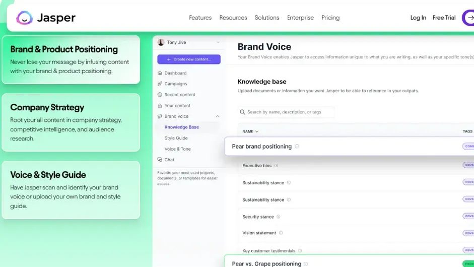Image resolution: width=474 pixels, height=267 pixels.
Task: Collapse the Brand voice section chevron
Action: coord(217,116)
